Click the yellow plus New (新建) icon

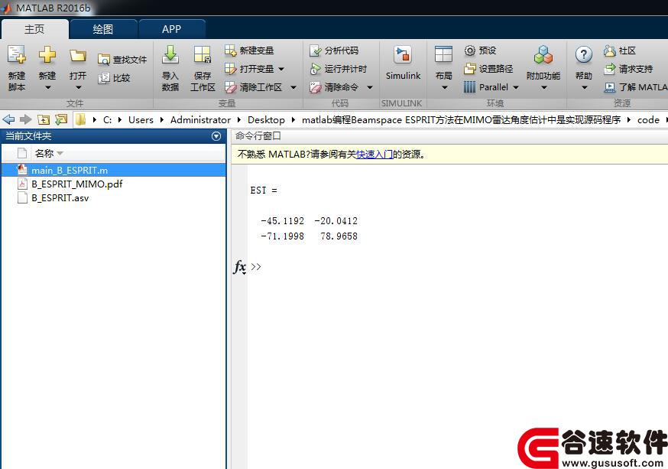(47, 55)
